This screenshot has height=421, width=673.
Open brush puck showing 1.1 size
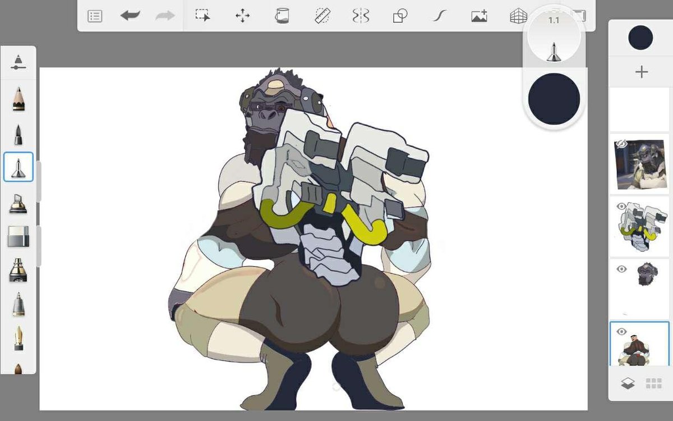[x=554, y=36]
